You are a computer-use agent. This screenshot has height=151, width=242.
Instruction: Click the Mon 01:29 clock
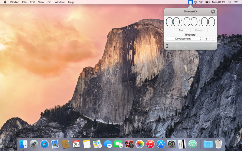218,2
